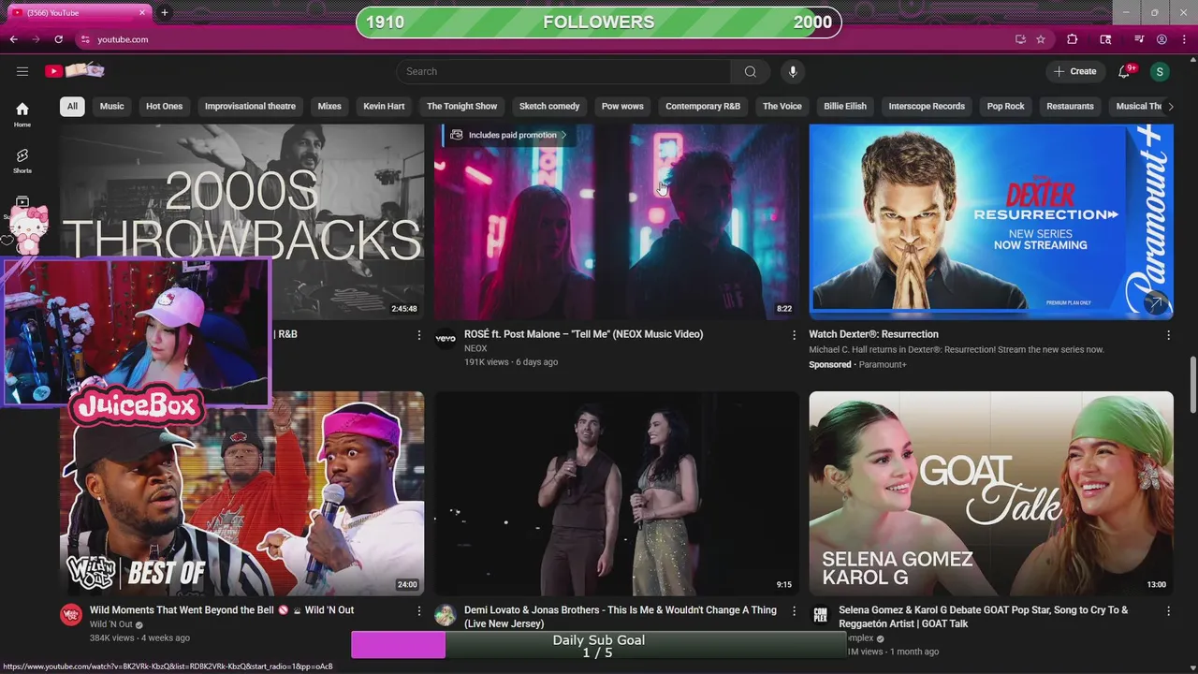Bookmark this page with star icon
1198x674 pixels.
[1041, 39]
